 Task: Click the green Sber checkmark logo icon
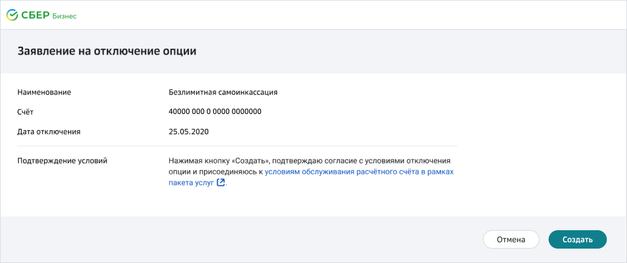tap(12, 15)
